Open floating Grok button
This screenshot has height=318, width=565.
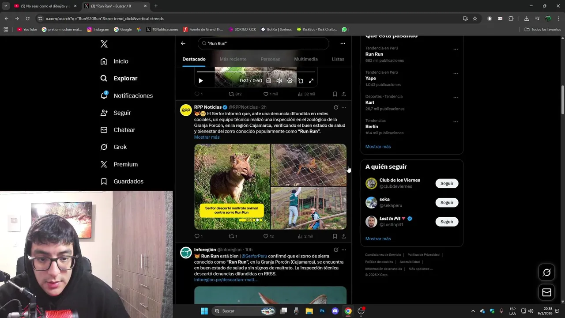[x=546, y=273]
